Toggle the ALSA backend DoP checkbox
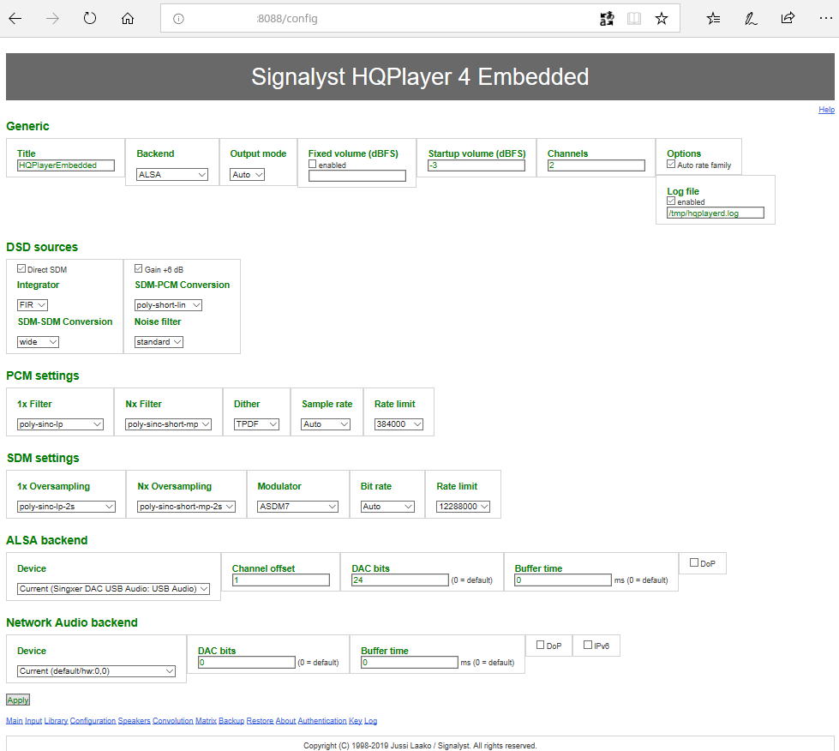 (694, 562)
